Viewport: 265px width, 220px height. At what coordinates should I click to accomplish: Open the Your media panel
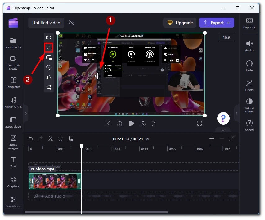13,43
